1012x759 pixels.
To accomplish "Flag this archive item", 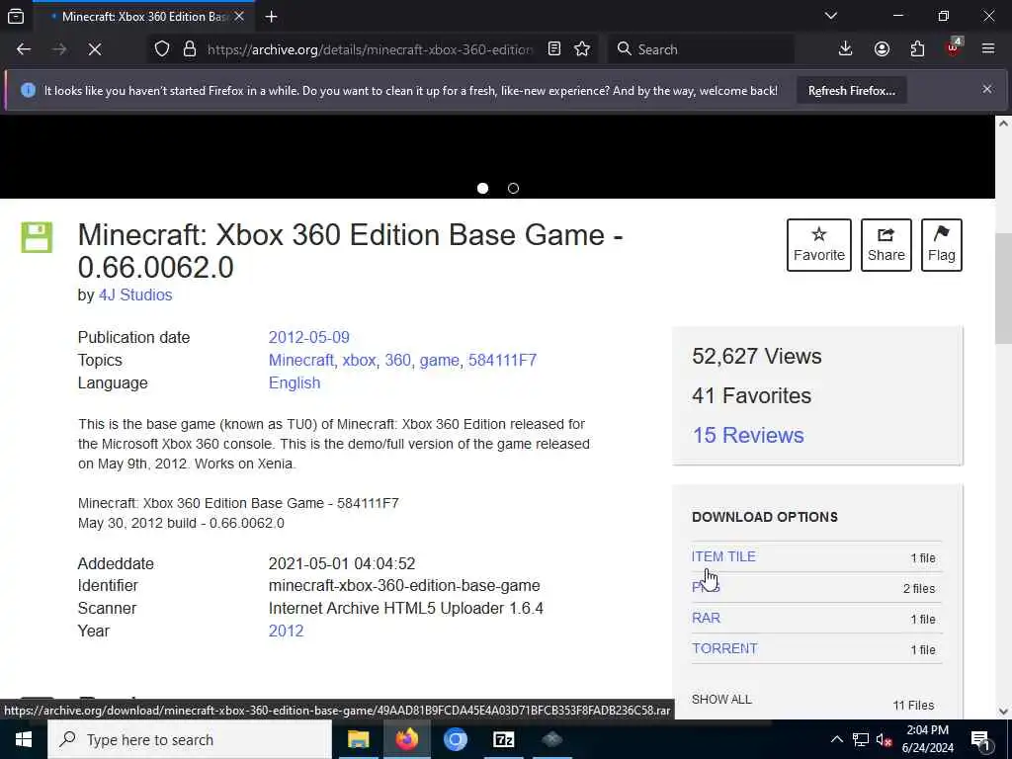I will tap(941, 245).
